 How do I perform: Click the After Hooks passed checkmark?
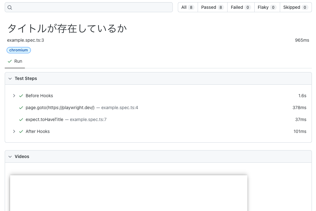[21, 131]
